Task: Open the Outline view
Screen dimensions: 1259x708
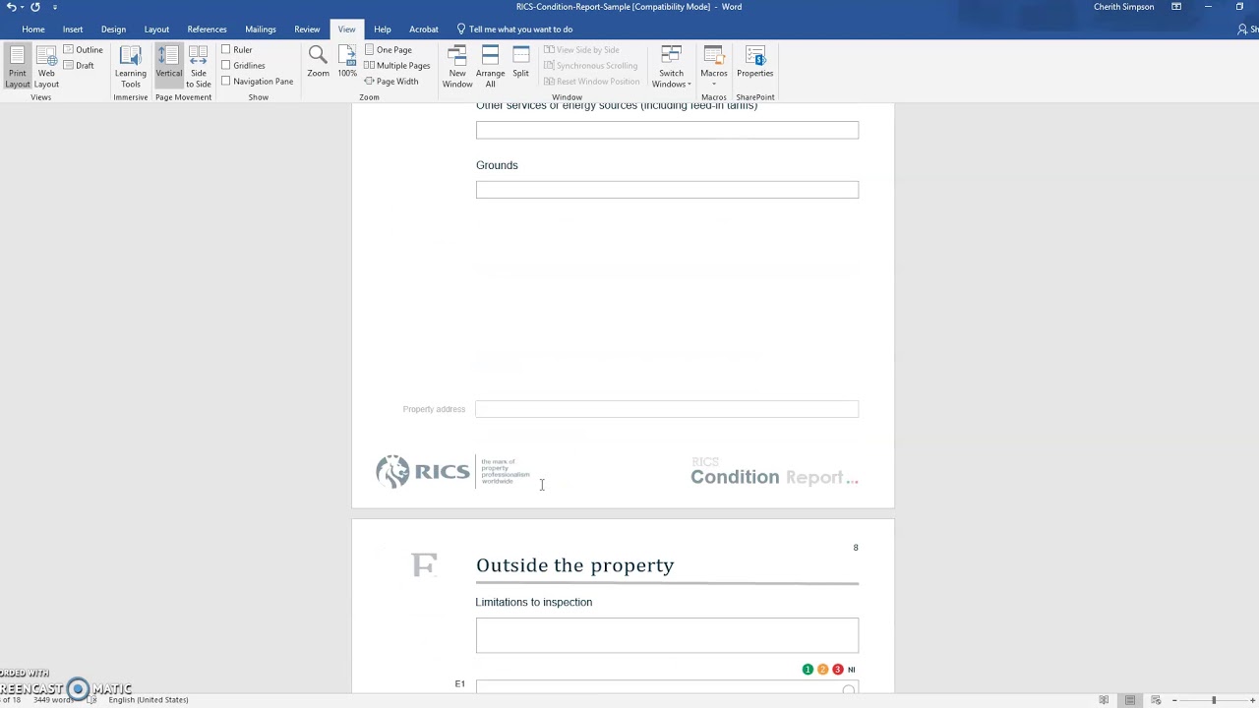Action: point(84,50)
